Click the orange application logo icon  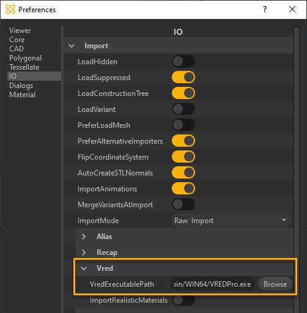(x=10, y=9)
